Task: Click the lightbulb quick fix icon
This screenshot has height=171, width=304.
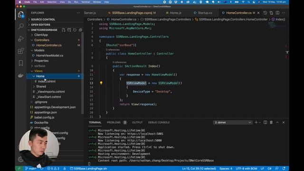Action: [x=101, y=83]
